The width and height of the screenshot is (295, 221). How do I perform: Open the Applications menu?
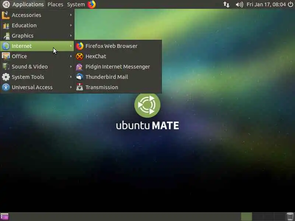click(x=28, y=4)
